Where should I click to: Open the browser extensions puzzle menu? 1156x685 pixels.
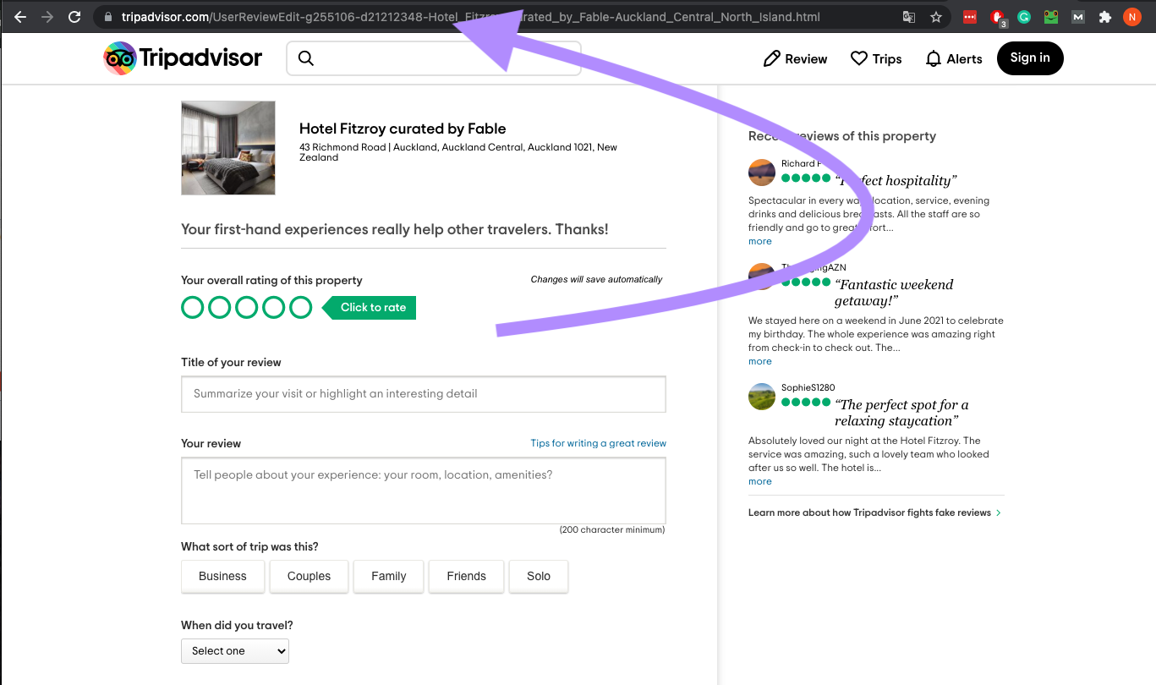pyautogui.click(x=1105, y=16)
